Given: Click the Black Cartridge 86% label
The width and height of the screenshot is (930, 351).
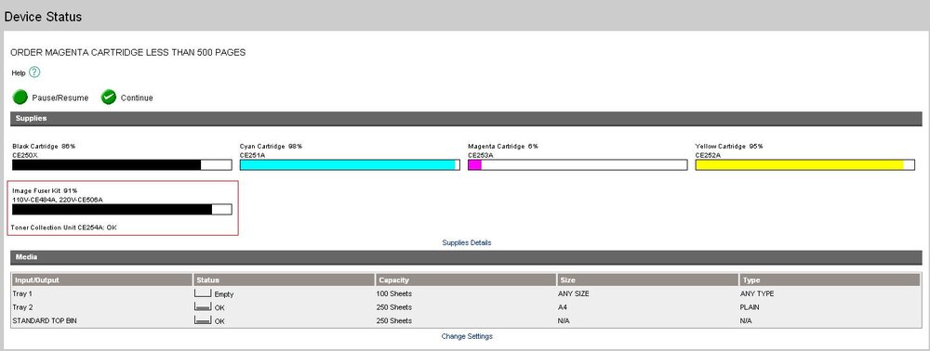Looking at the screenshot, I should coord(44,146).
